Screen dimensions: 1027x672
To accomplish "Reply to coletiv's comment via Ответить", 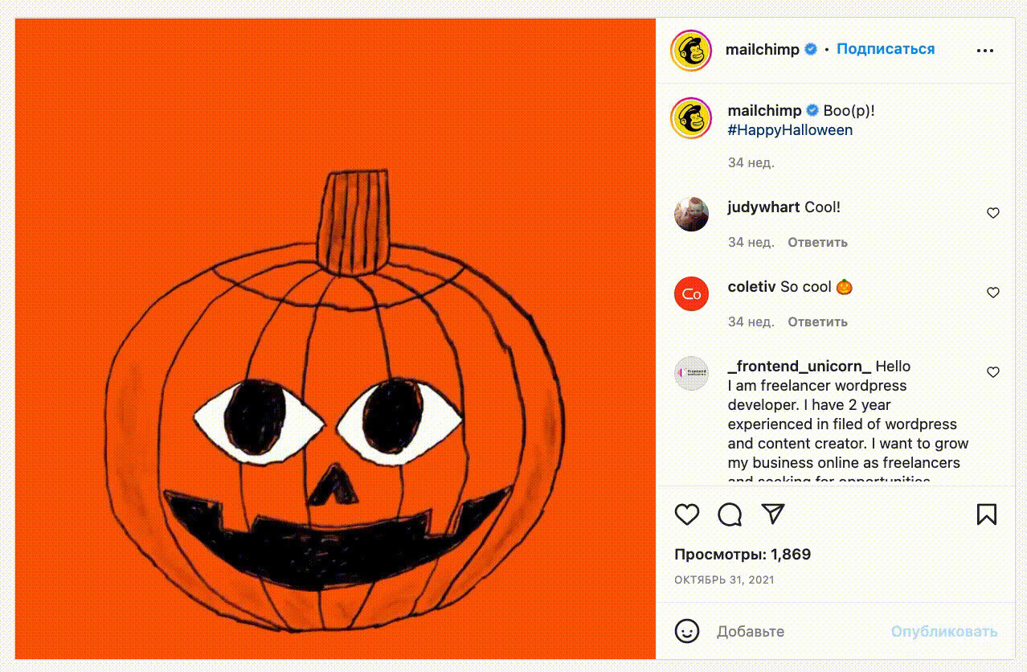I will pyautogui.click(x=817, y=322).
